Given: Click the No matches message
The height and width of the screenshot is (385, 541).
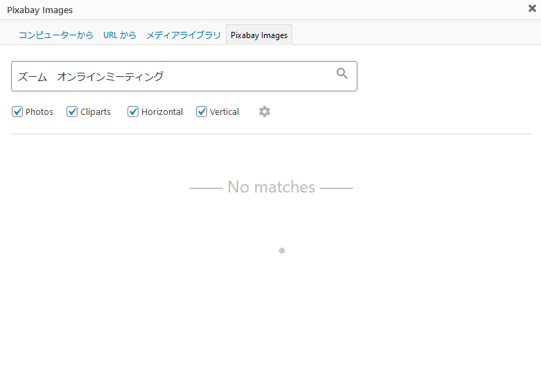Looking at the screenshot, I should coord(271,187).
